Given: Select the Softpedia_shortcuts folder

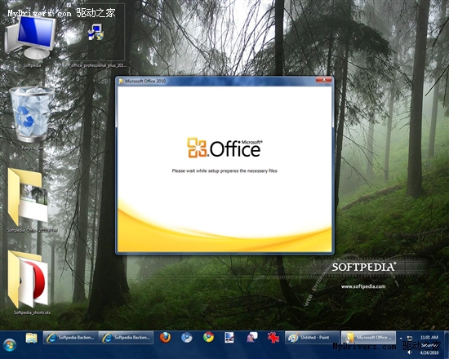Looking at the screenshot, I should [x=32, y=283].
